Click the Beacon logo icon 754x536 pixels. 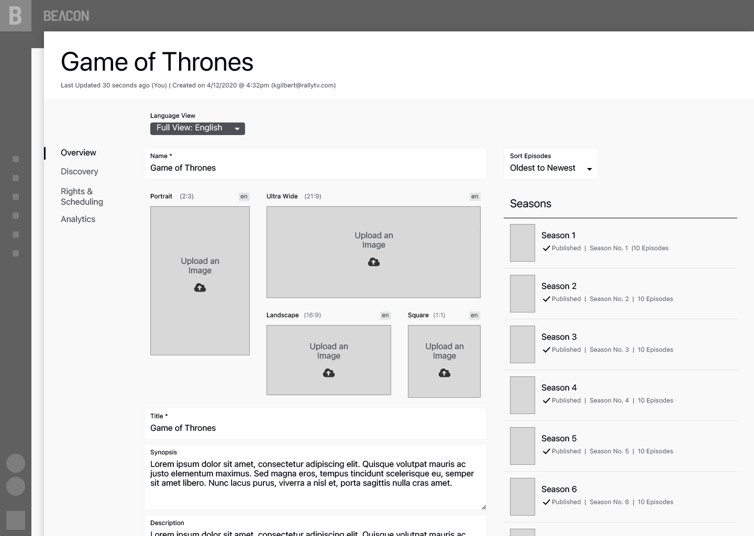[15, 16]
